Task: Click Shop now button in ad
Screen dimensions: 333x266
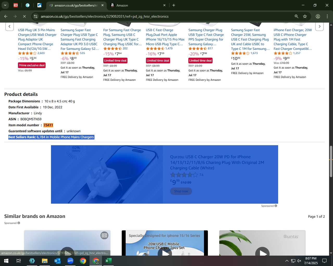Action: 181,191
